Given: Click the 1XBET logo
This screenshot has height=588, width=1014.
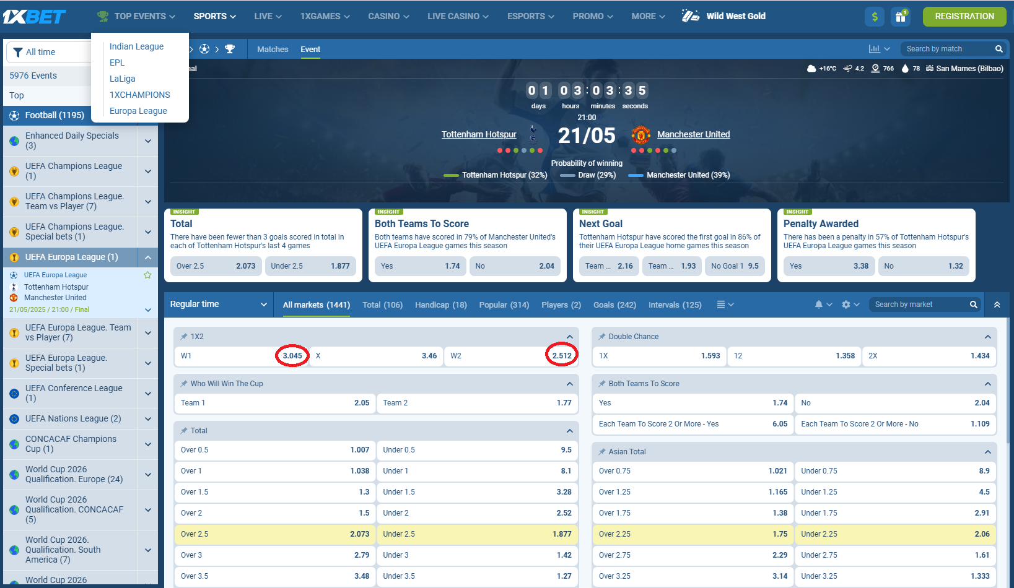Looking at the screenshot, I should point(34,17).
